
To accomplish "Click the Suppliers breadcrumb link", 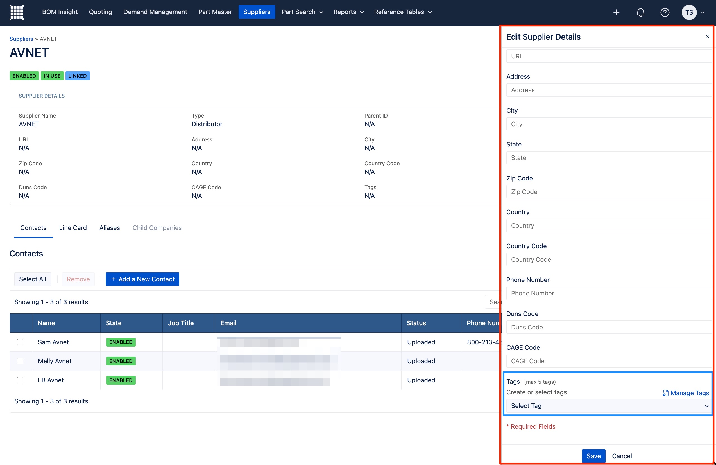I will pos(21,39).
